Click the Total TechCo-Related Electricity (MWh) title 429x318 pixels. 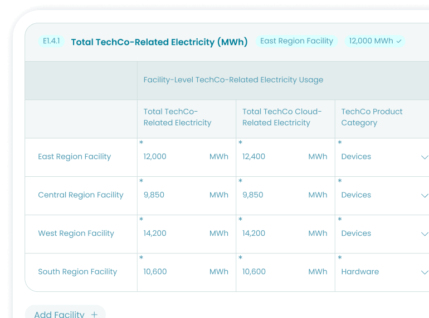(x=159, y=42)
